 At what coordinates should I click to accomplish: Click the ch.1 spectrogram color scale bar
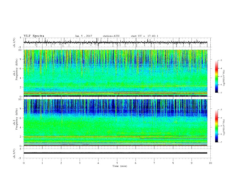click(217, 77)
